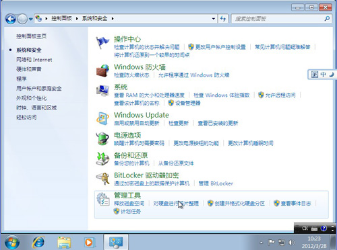
Task: Click the 控制面板 breadcrumb segment
Action: point(61,19)
